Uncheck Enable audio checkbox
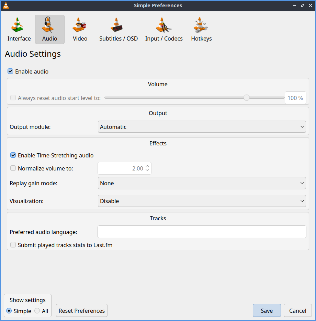 (x=10, y=71)
